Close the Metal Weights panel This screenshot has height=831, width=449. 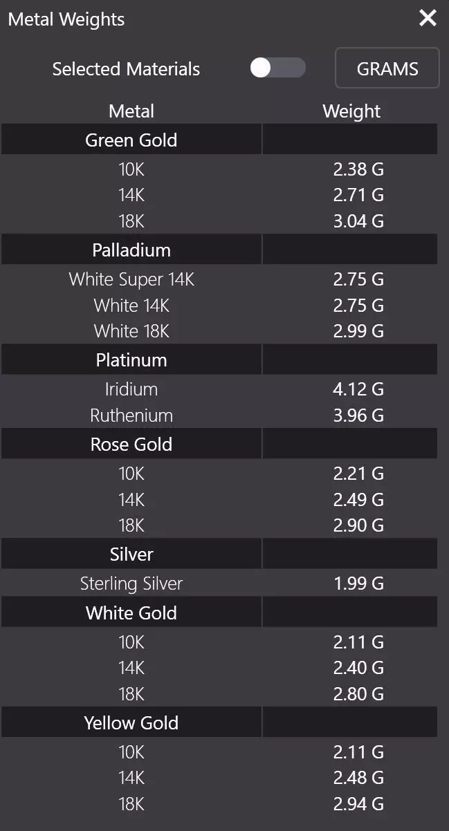coord(428,19)
